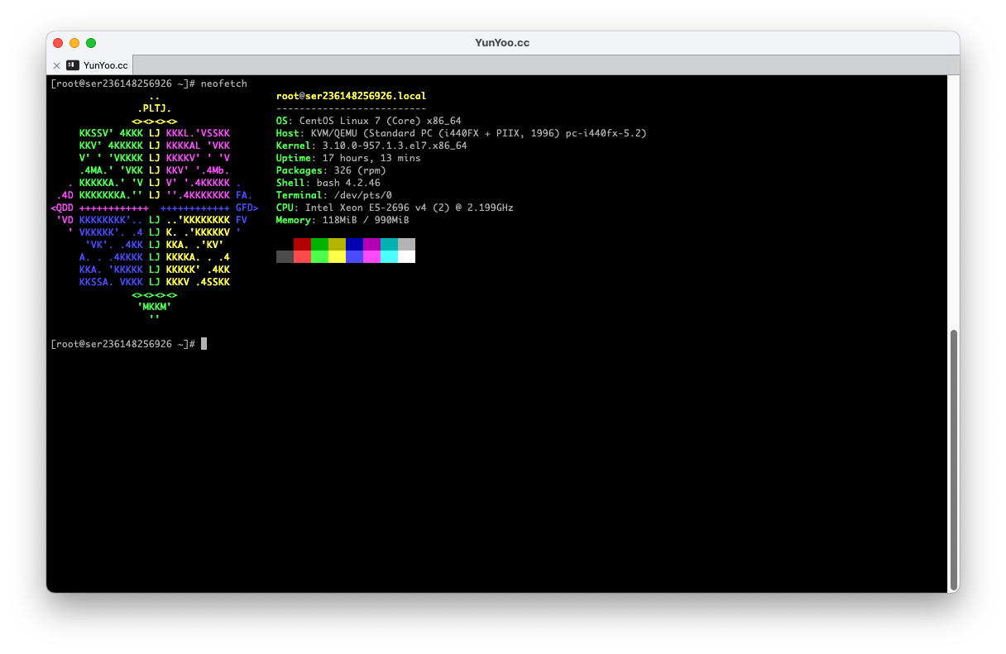Click the YunYoo.cc window title bar text
Viewport: 1006px width, 654px height.
(502, 43)
